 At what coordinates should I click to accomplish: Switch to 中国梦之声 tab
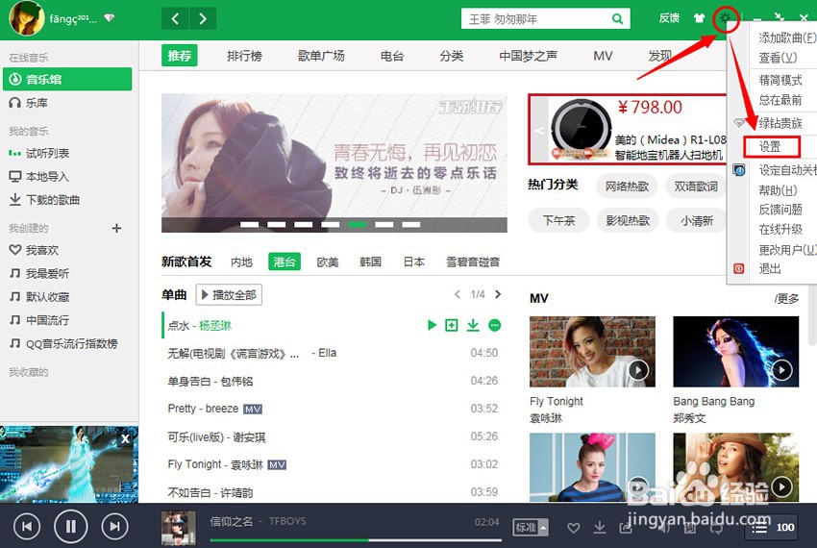528,56
